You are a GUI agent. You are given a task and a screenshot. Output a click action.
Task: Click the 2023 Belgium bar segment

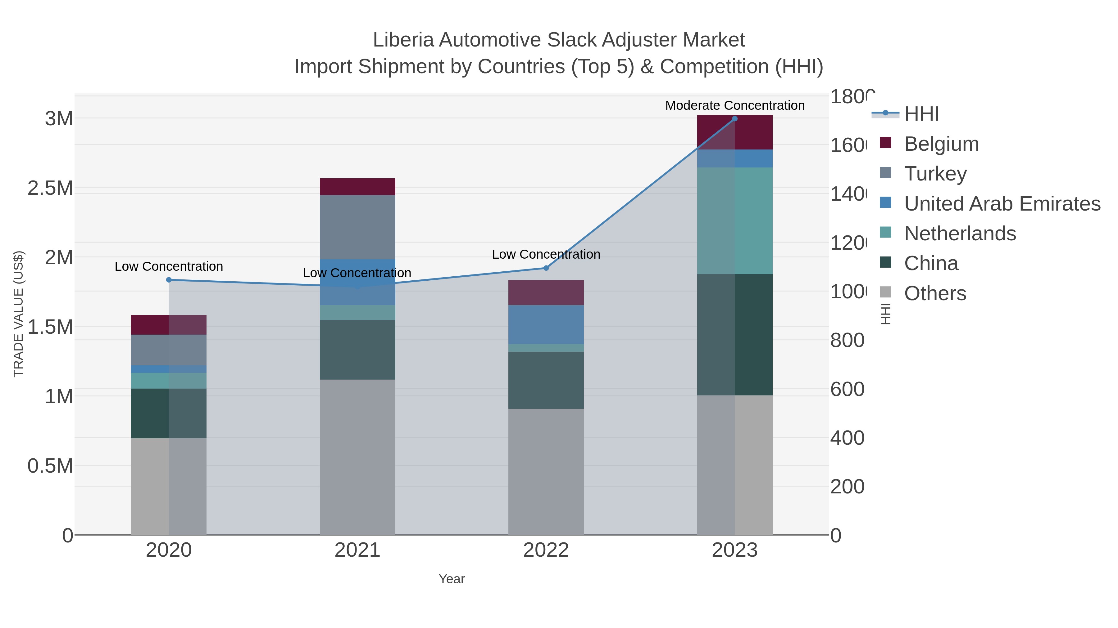735,132
